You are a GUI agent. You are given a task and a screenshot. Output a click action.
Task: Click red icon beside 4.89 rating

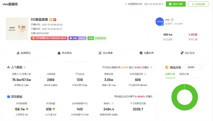click(196, 35)
